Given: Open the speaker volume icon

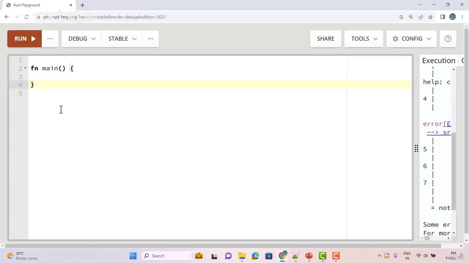Looking at the screenshot, I should (426, 256).
